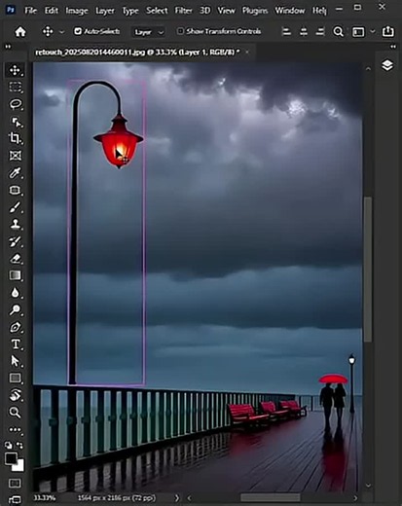Open the View menu
Image resolution: width=402 pixels, height=506 pixels.
226,11
